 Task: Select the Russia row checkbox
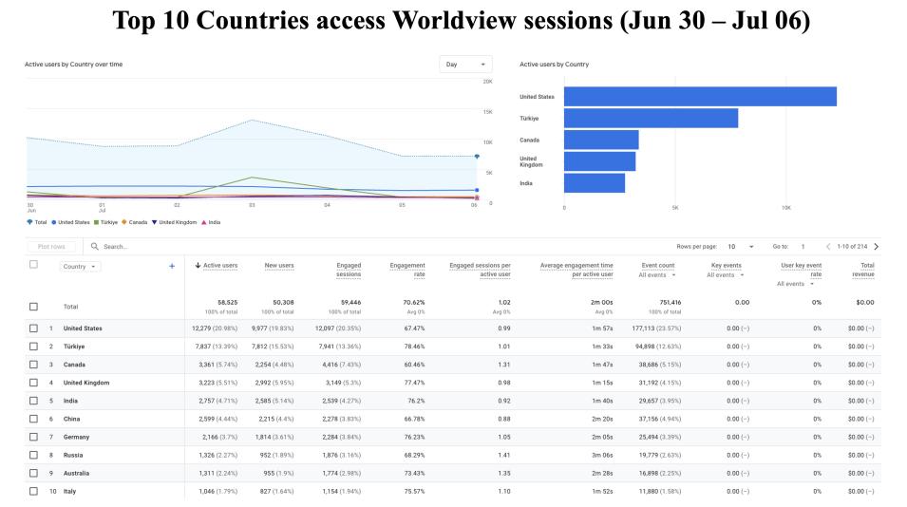pyautogui.click(x=33, y=455)
